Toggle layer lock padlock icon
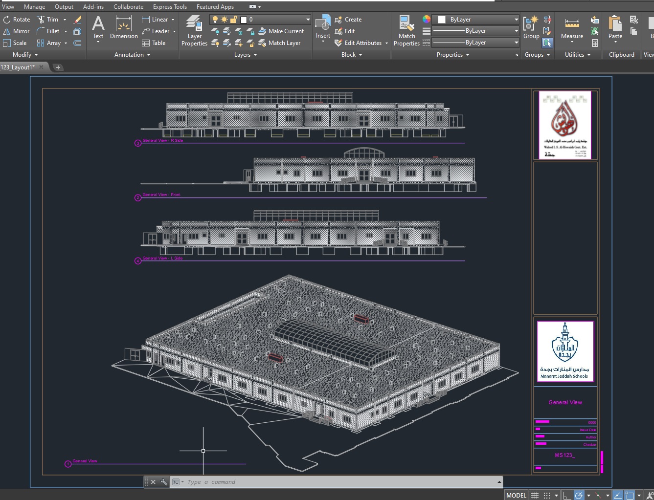The width and height of the screenshot is (654, 500). [234, 20]
